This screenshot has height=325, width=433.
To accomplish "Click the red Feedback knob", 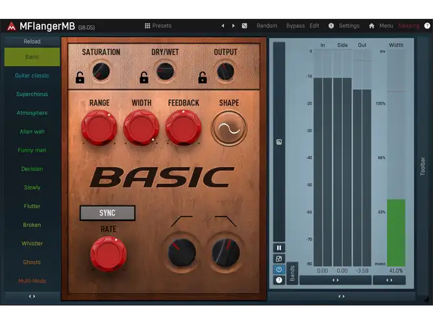I will 184,128.
